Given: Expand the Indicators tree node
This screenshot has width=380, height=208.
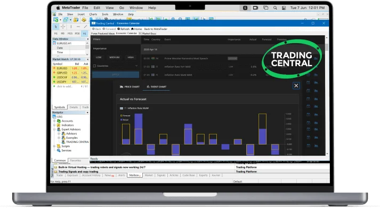Looking at the screenshot, I should pos(54,125).
